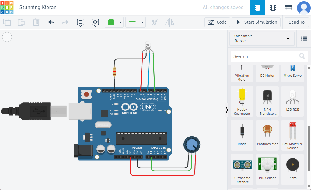Click the ATmega chip on Arduino
The height and width of the screenshot is (190, 311).
click(142, 138)
